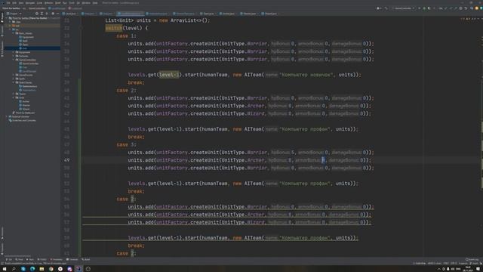Click Collapse All icon in Project panel header
This screenshot has width=483, height=272.
click(x=47, y=14)
